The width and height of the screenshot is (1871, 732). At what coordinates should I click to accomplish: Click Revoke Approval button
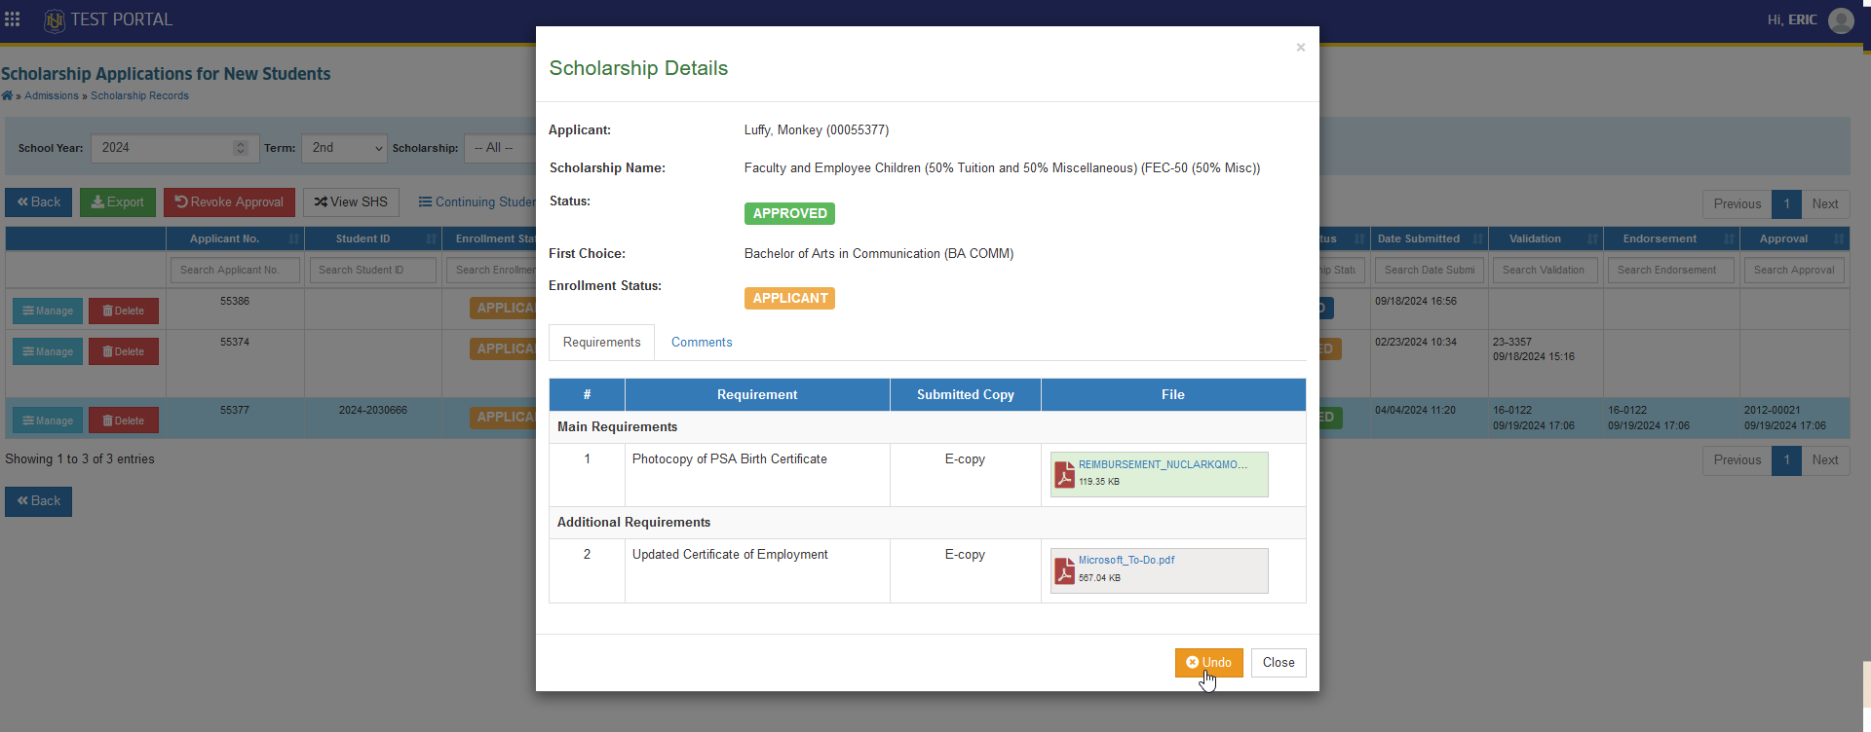(x=229, y=202)
